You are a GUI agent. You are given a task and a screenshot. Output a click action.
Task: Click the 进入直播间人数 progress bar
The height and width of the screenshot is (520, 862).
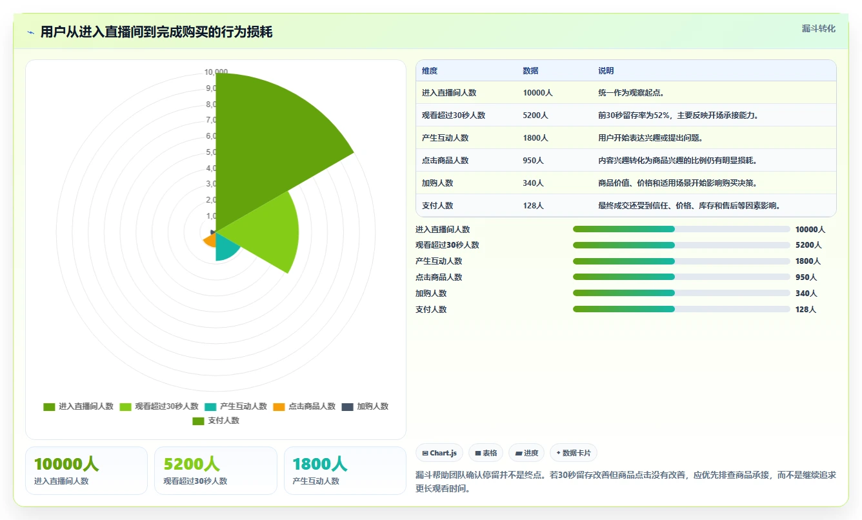pyautogui.click(x=681, y=229)
